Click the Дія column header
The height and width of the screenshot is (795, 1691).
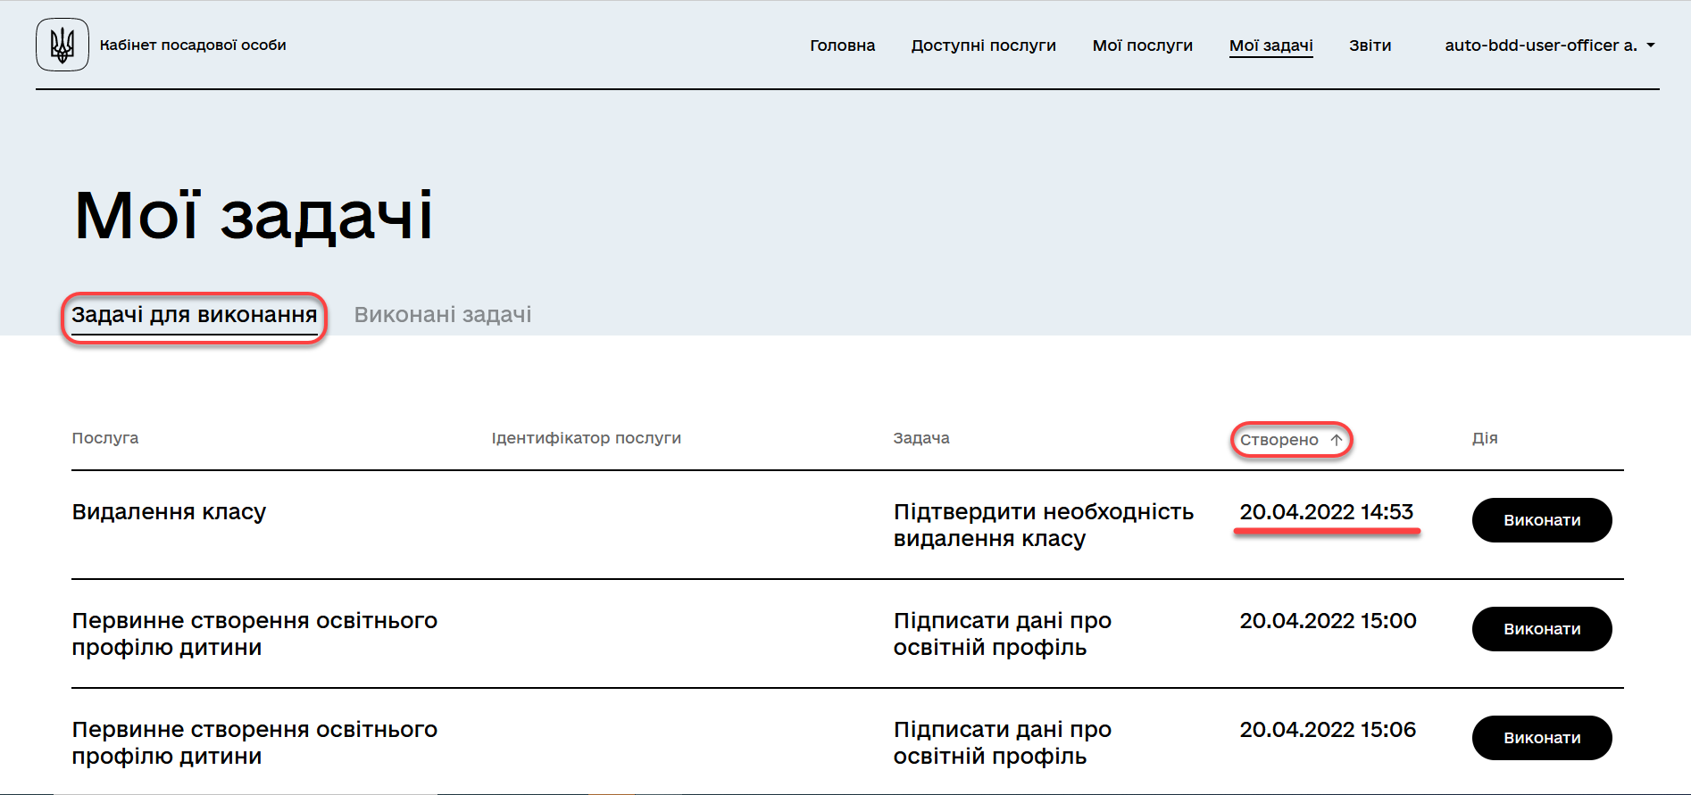pos(1485,438)
